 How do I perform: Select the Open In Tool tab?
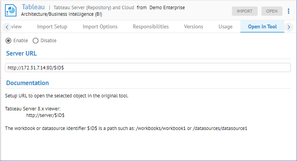(262, 27)
